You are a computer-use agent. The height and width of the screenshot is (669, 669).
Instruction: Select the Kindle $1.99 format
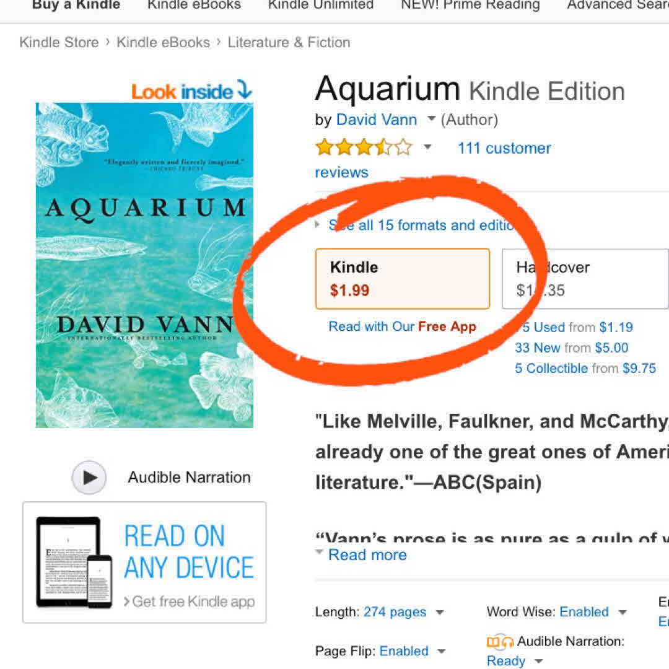click(x=402, y=279)
